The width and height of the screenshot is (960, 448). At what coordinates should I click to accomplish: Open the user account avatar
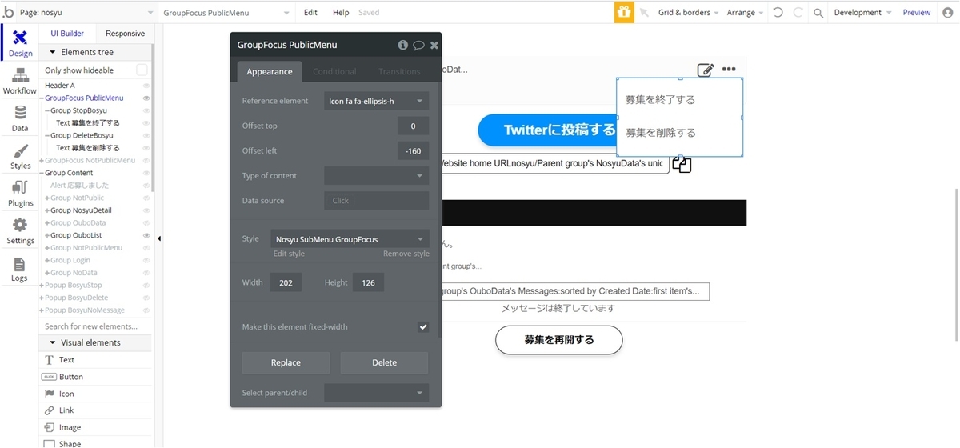coord(948,13)
